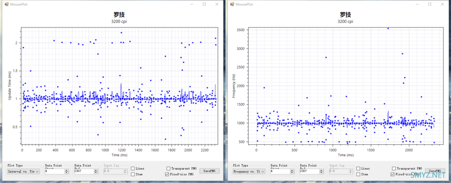Enable Stem checkbox in the Interval plot window

(133, 174)
